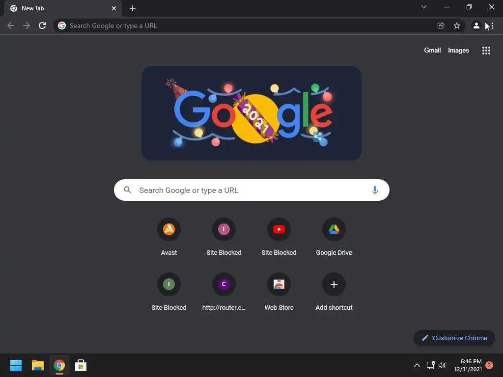Screen dimensions: 503x377
Task: Open the Avast shortcut
Action: pos(169,237)
